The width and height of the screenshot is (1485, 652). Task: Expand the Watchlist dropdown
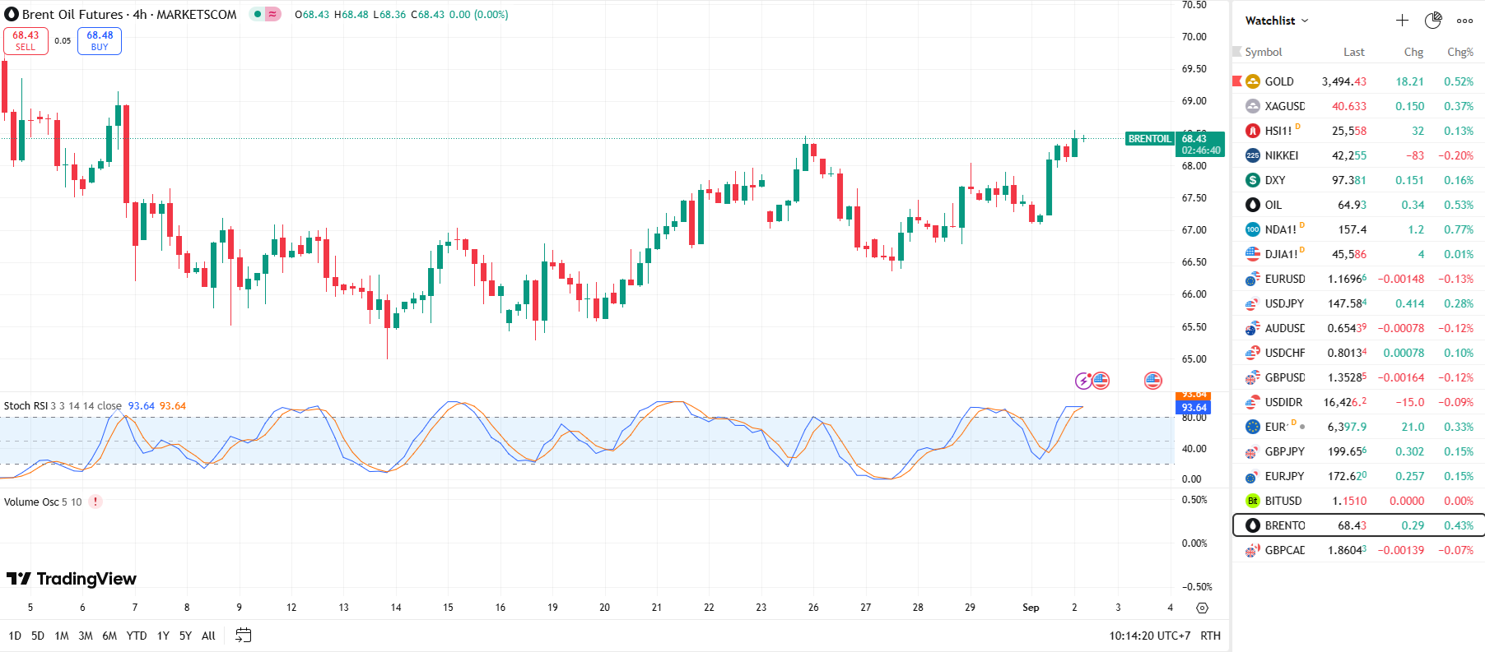pos(1276,21)
